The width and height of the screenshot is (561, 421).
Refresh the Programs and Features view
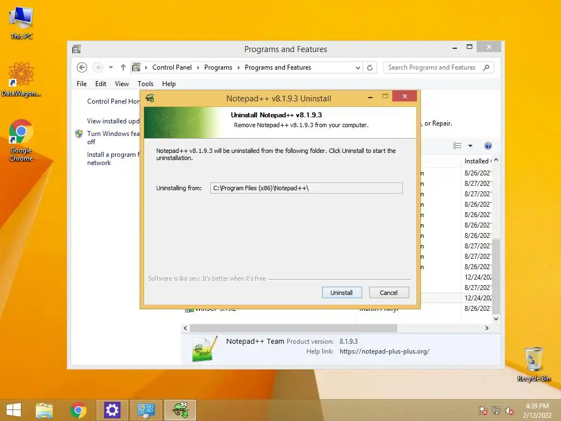(x=370, y=67)
